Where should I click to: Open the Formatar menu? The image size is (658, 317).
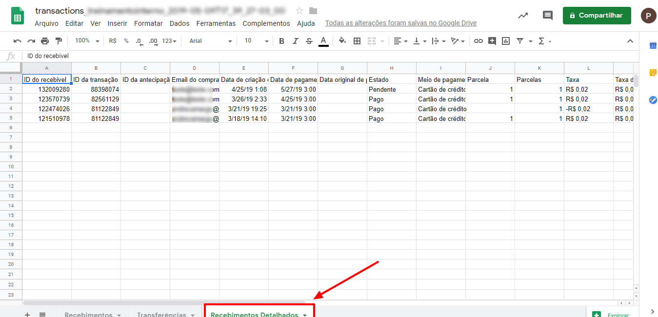148,23
